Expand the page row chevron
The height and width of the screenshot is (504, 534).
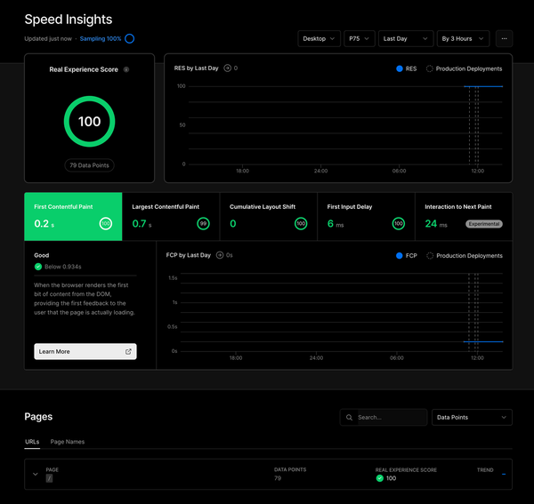click(x=35, y=474)
